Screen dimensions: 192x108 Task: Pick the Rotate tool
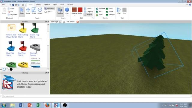click(x=40, y=11)
